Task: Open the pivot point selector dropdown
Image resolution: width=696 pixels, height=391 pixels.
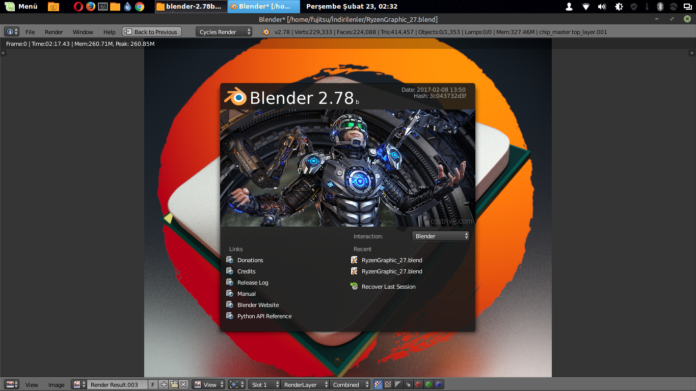Action: pos(236,384)
